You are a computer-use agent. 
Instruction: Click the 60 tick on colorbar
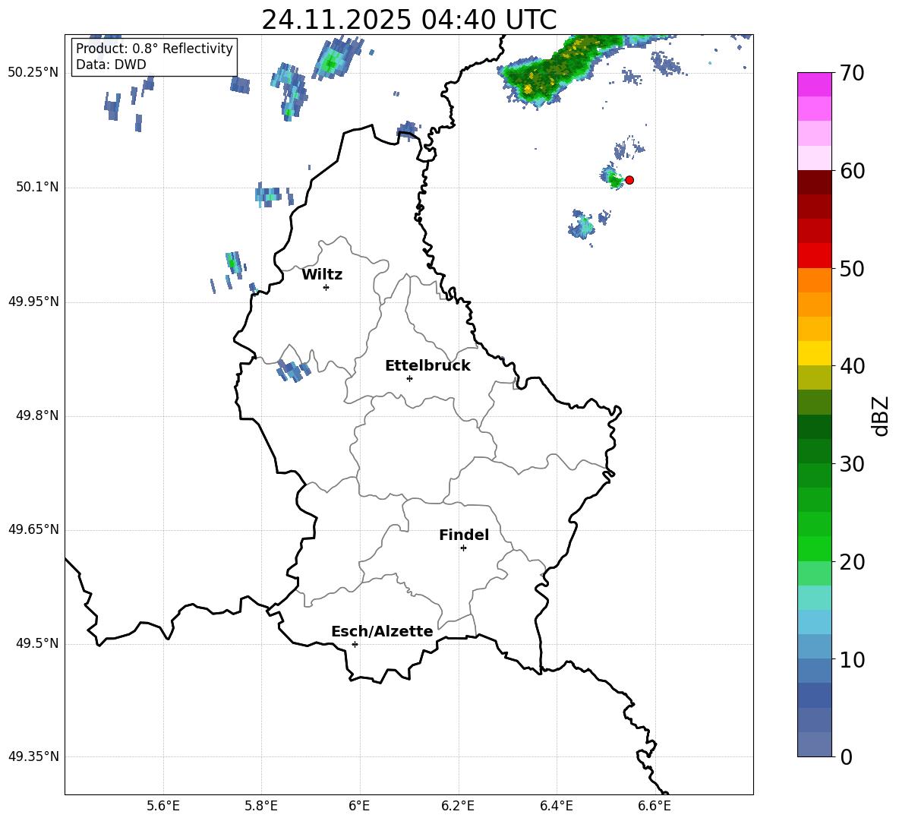tap(852, 171)
